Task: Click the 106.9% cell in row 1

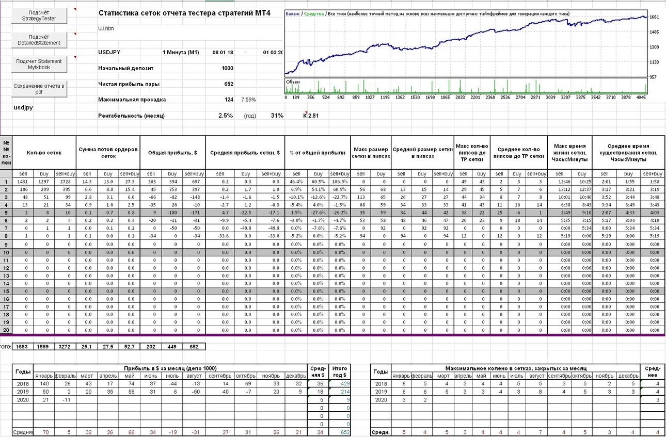Action: pos(339,182)
